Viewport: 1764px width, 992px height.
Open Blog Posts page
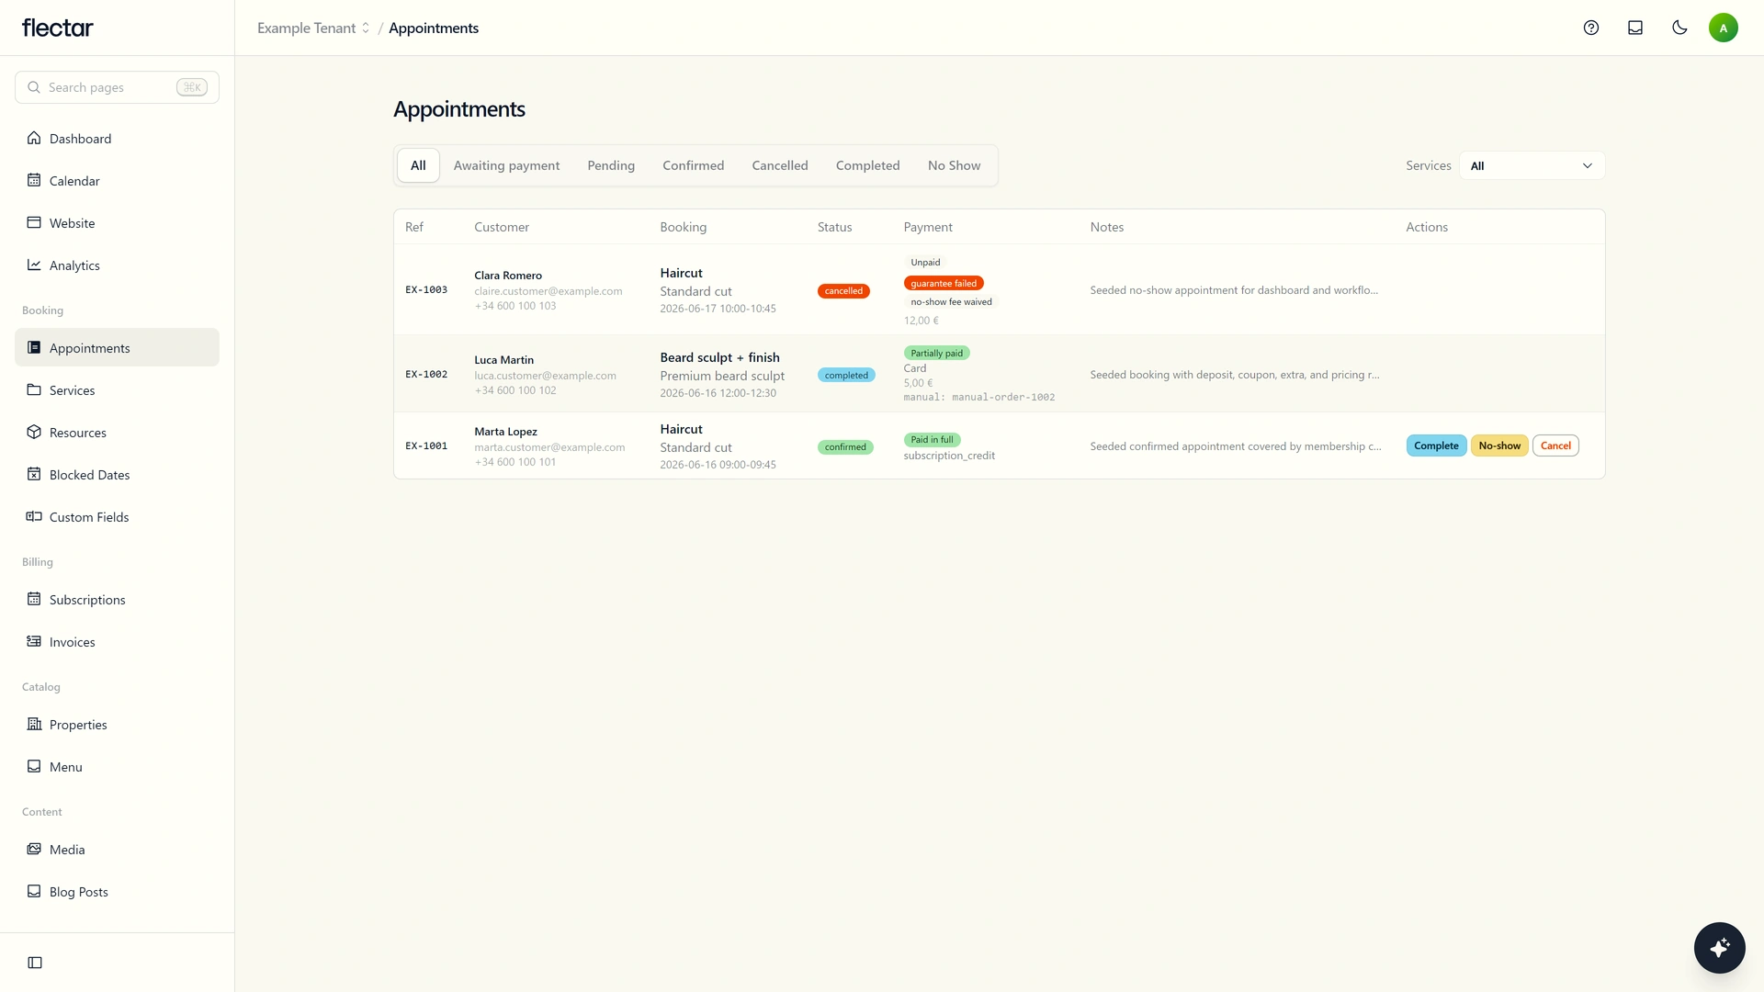coord(117,892)
